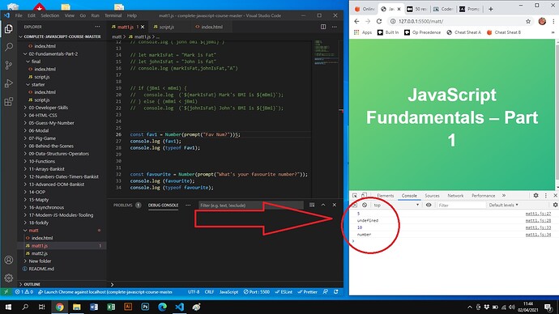Click the debug console filter field

(x=250, y=205)
